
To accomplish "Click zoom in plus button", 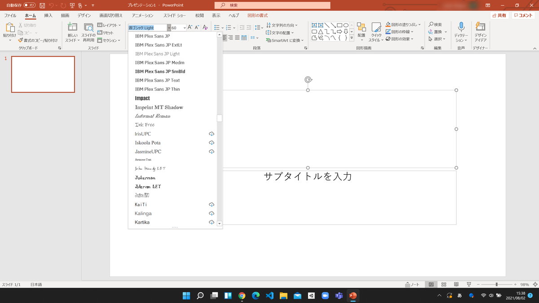I will pyautogui.click(x=515, y=285).
